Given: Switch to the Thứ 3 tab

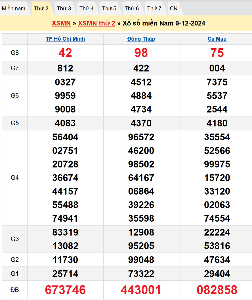Looking at the screenshot, I should click(x=64, y=9).
